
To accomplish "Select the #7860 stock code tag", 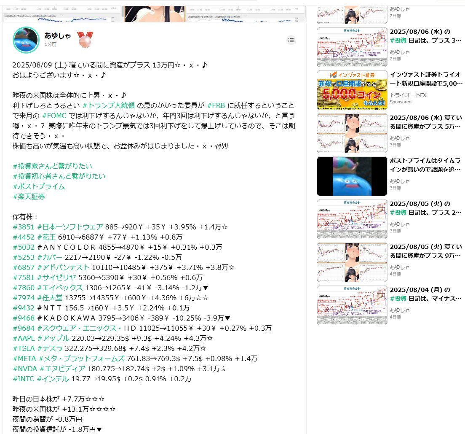I will click(24, 288).
